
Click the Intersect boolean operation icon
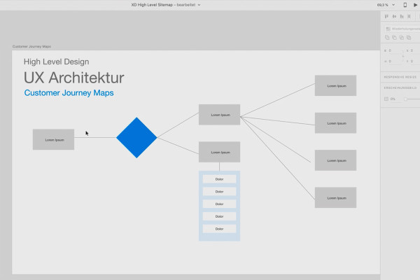point(402,38)
